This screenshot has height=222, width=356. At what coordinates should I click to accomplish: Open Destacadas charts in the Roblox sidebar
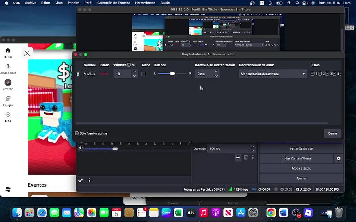click(x=8, y=69)
